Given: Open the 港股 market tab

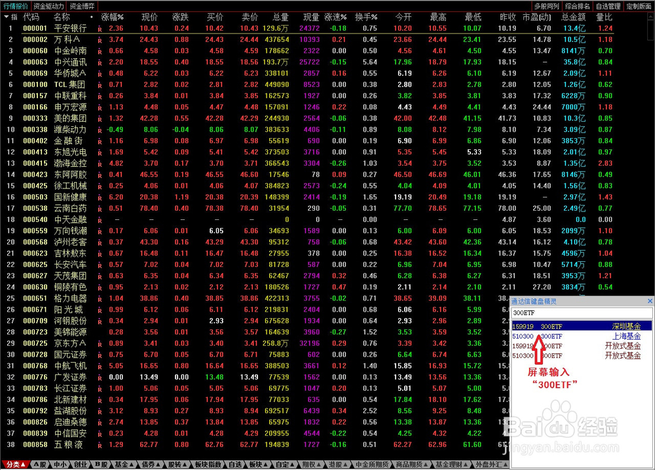Looking at the screenshot, I should 335,464.
